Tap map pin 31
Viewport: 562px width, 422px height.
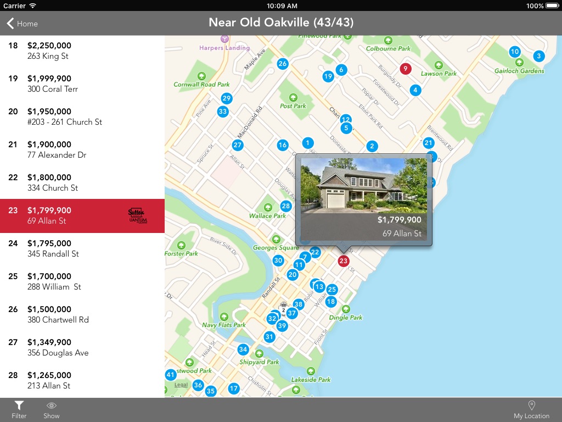click(x=269, y=337)
